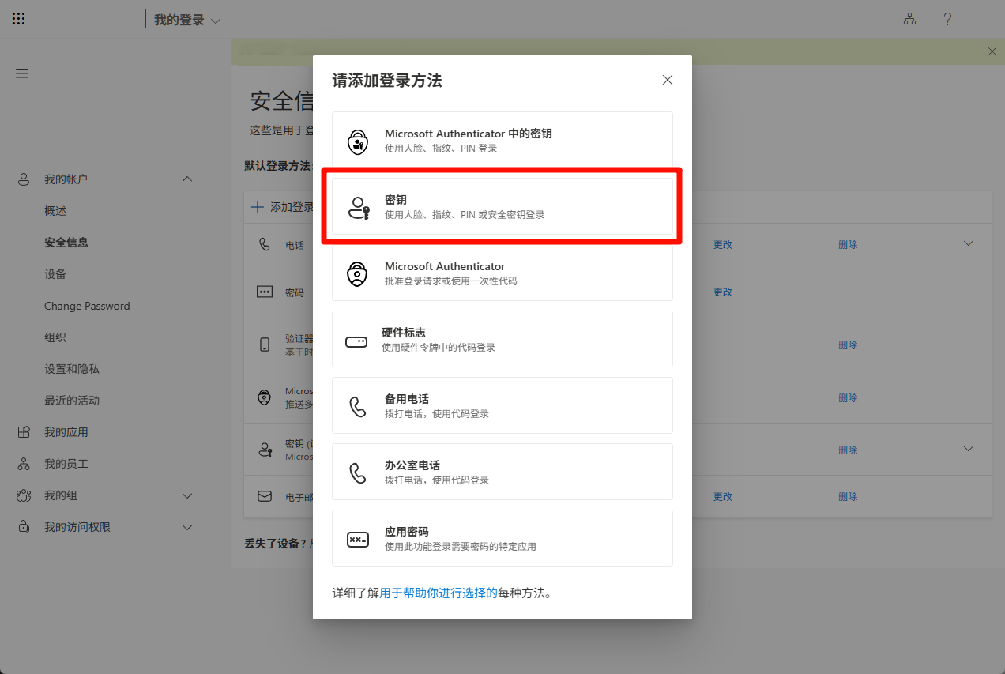
Task: Open Change Password in sidebar
Action: click(x=87, y=306)
